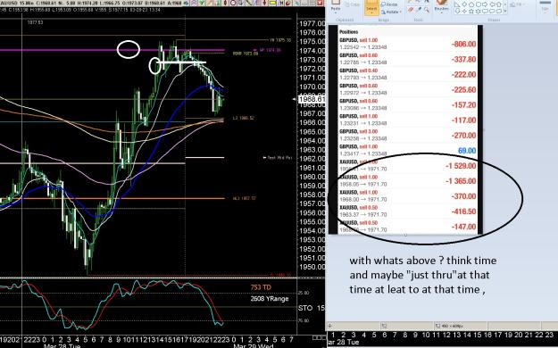
Task: Click the -1 365.00 XAUUSD loss value
Action: pos(461,181)
